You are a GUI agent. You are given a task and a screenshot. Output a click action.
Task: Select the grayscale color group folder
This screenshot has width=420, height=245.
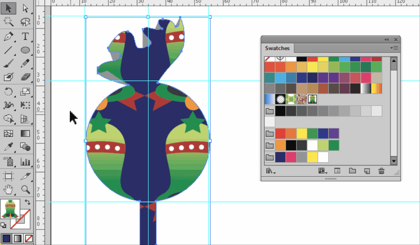click(x=270, y=111)
